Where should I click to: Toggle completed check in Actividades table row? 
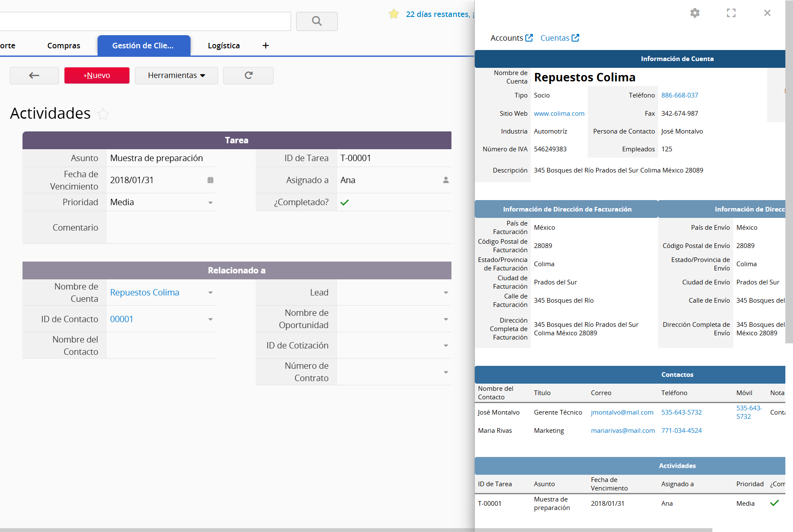coord(774,503)
